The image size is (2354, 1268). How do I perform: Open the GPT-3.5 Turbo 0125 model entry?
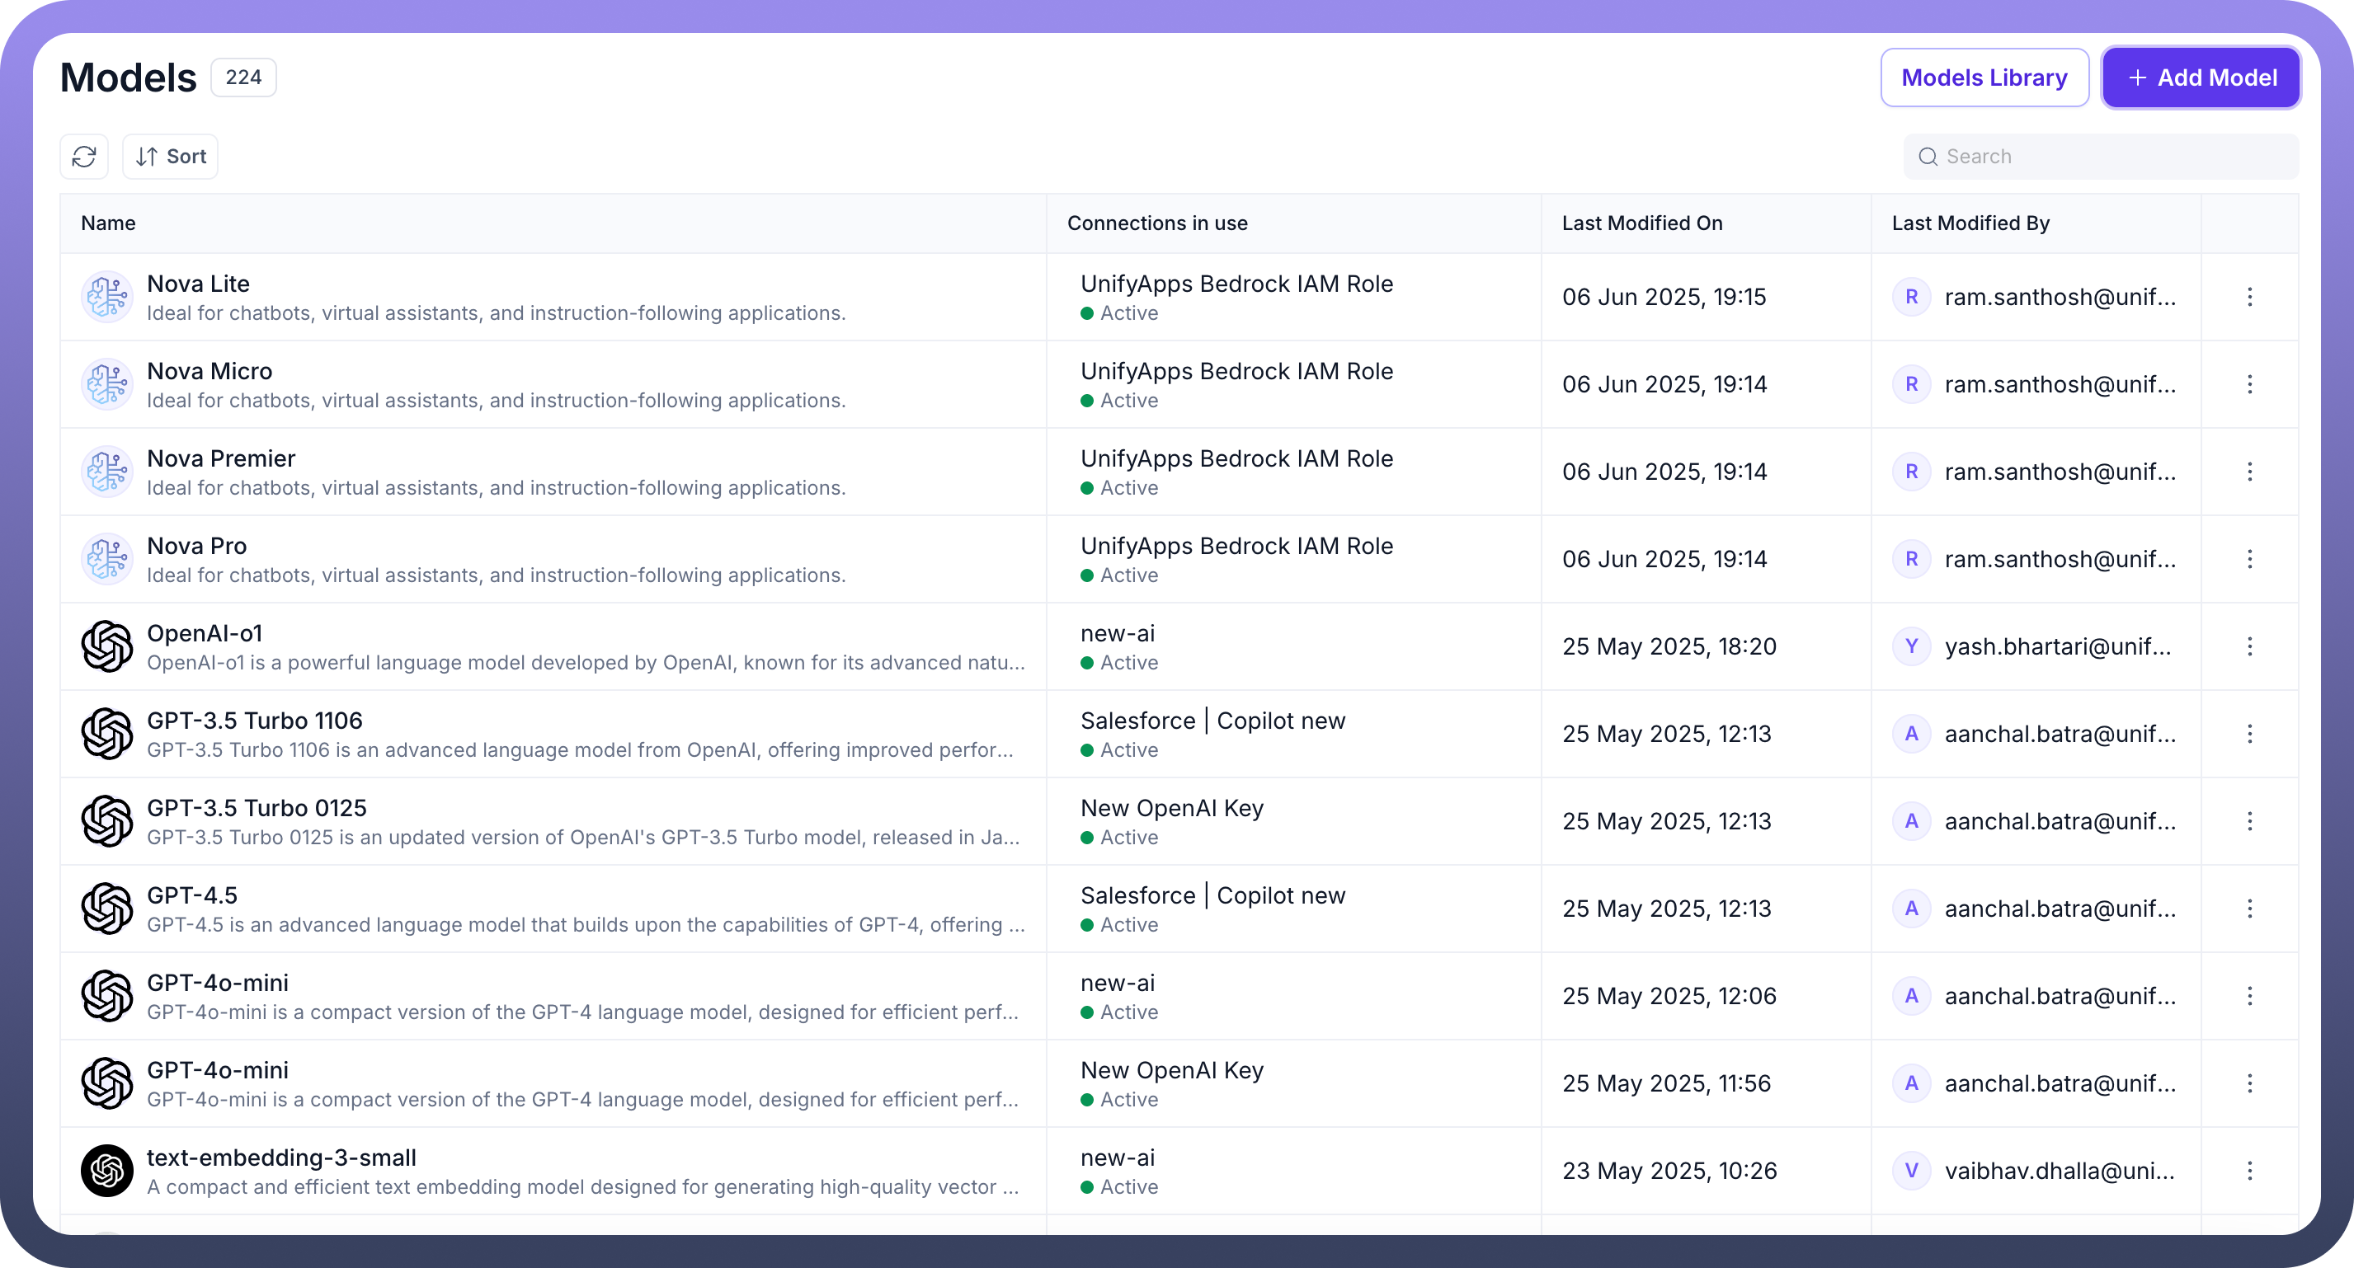(257, 809)
